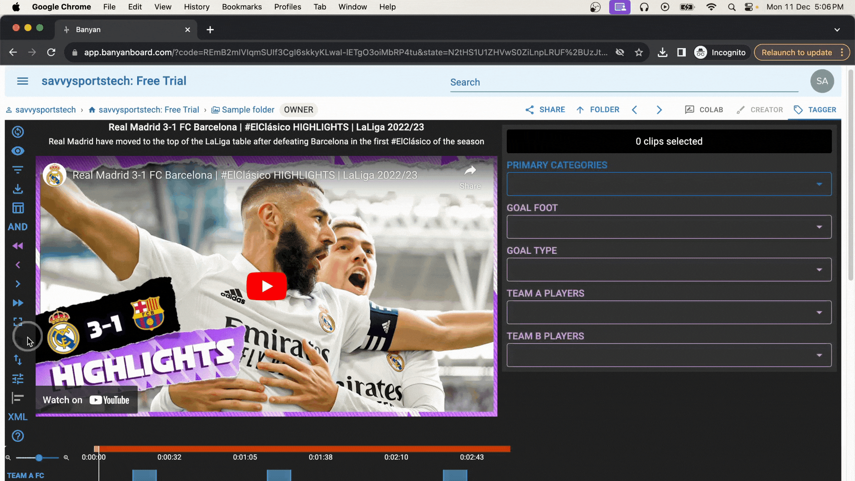Step forward with the sidebar right chevron
Viewport: 855px width, 481px height.
coord(18,284)
